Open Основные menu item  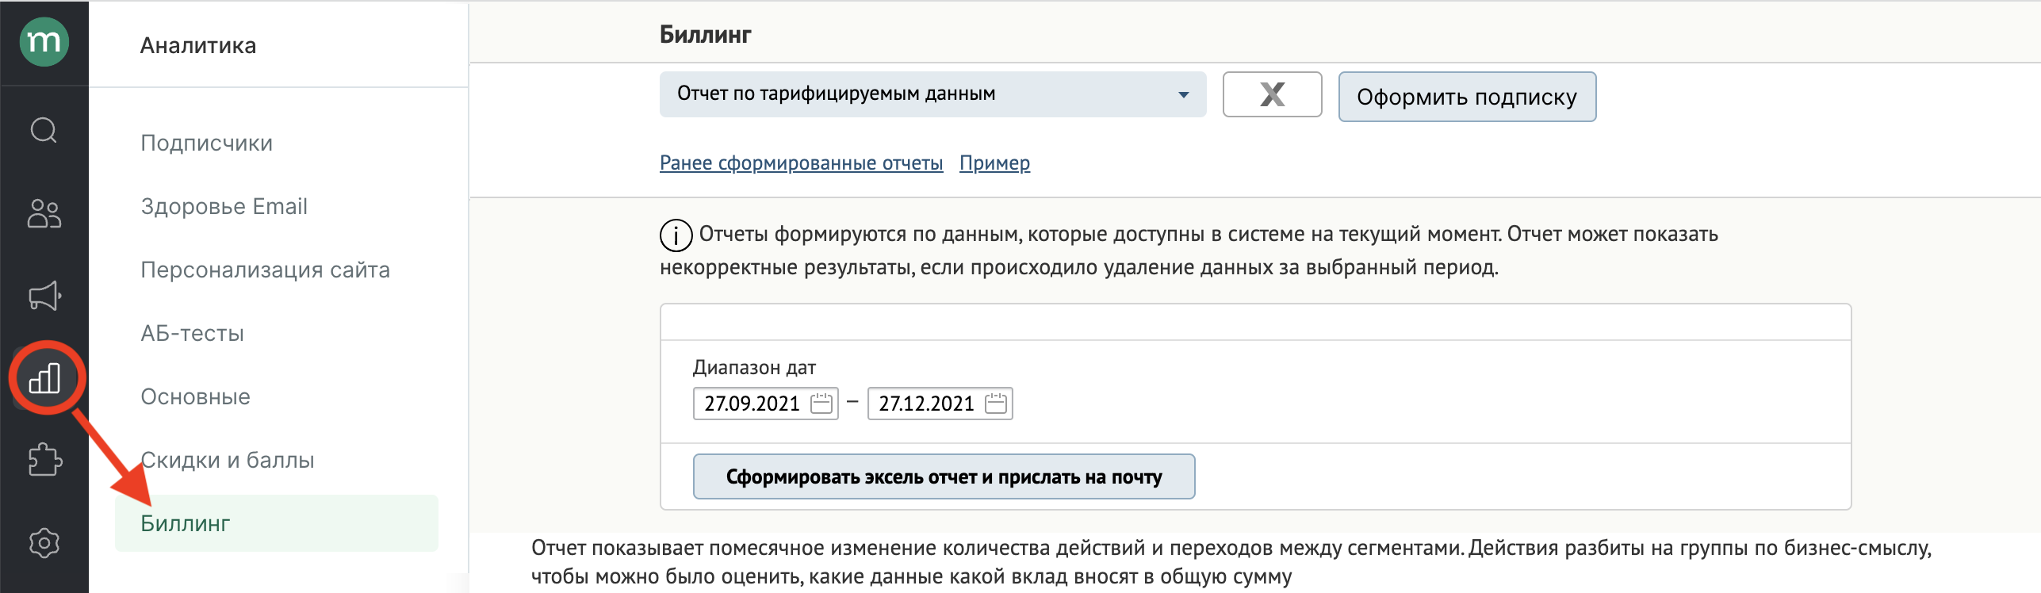[195, 396]
